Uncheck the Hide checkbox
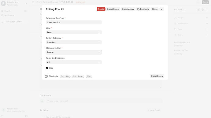This screenshot has height=118, width=211. 47,68
